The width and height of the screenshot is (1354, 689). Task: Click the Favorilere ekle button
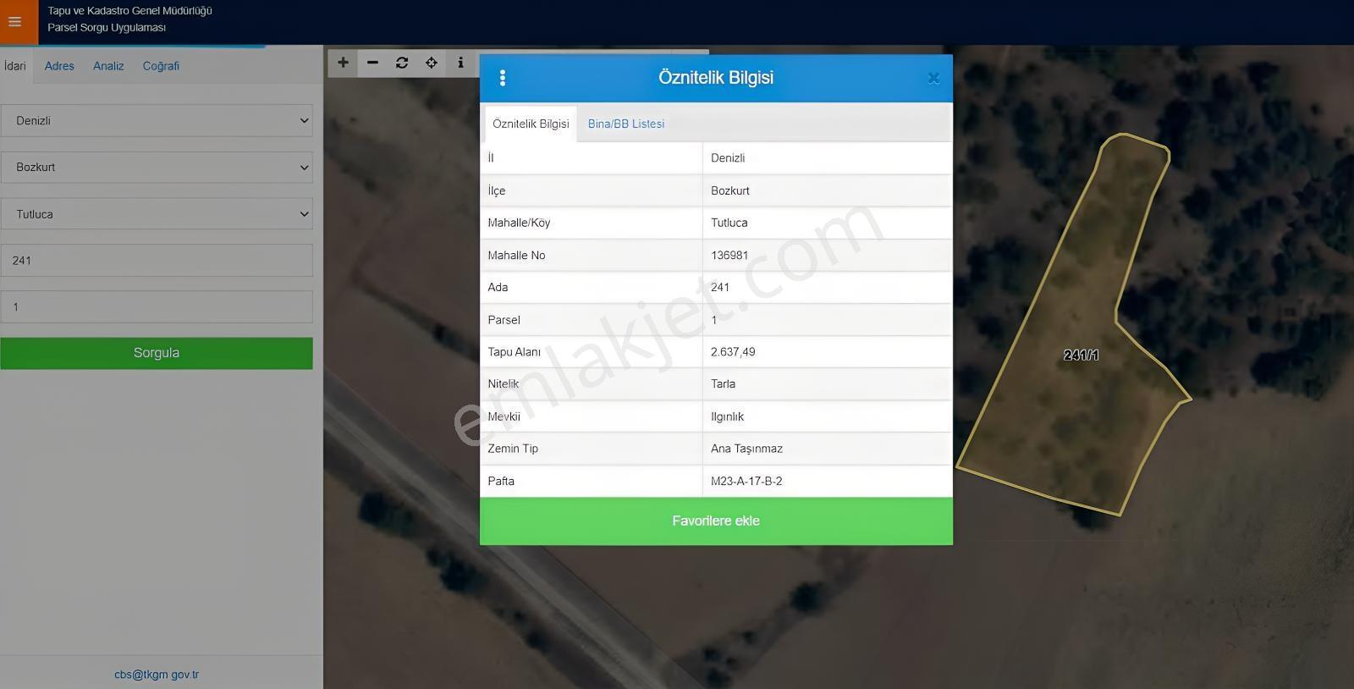[716, 521]
